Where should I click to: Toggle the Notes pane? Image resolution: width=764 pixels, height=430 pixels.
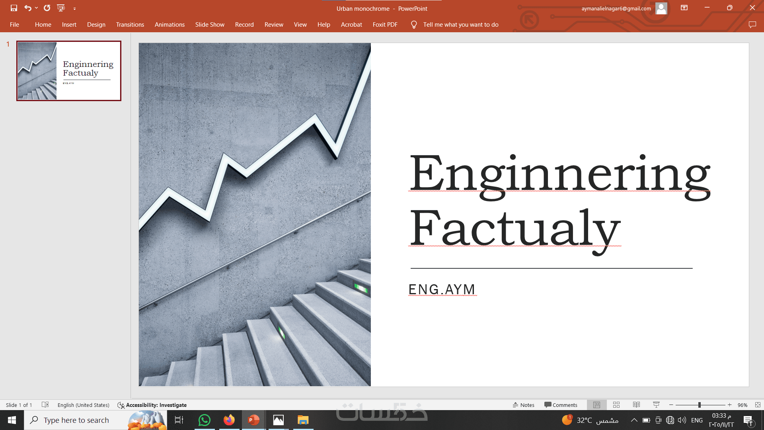point(523,405)
